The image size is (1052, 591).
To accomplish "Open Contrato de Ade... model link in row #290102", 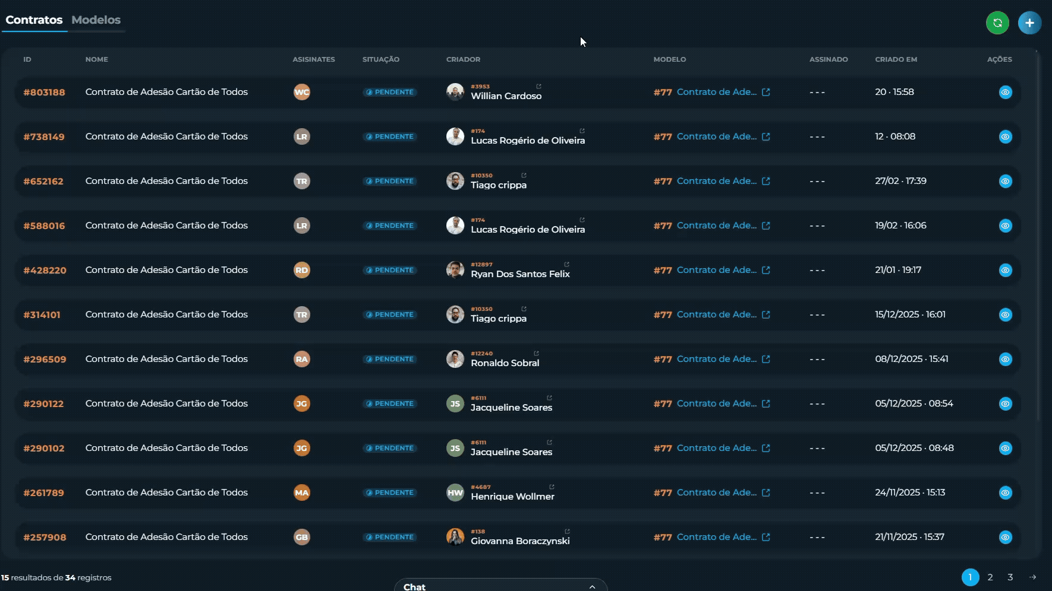I will (717, 448).
